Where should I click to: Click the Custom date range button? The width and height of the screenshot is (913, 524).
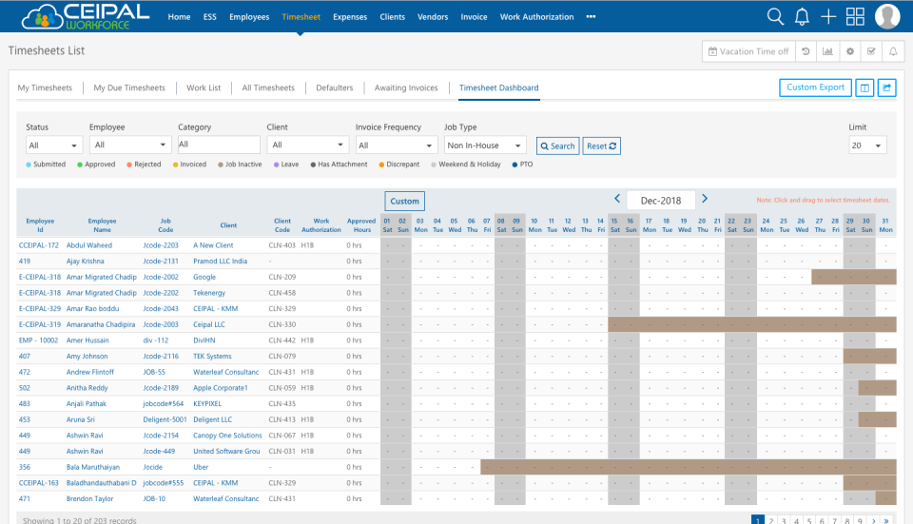(405, 201)
